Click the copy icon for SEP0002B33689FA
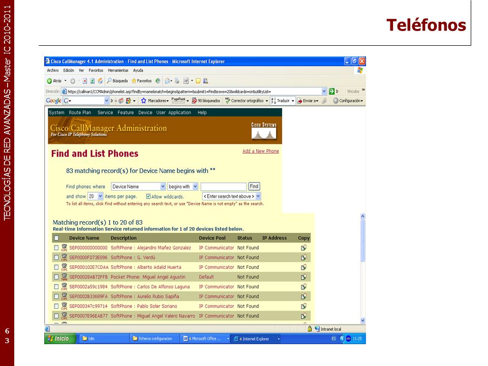The height and width of the screenshot is (366, 488). 303,296
